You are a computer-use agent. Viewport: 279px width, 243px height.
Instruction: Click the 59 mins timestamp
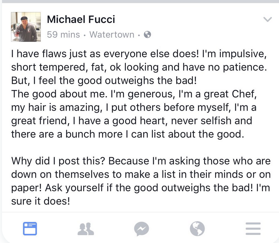63,35
